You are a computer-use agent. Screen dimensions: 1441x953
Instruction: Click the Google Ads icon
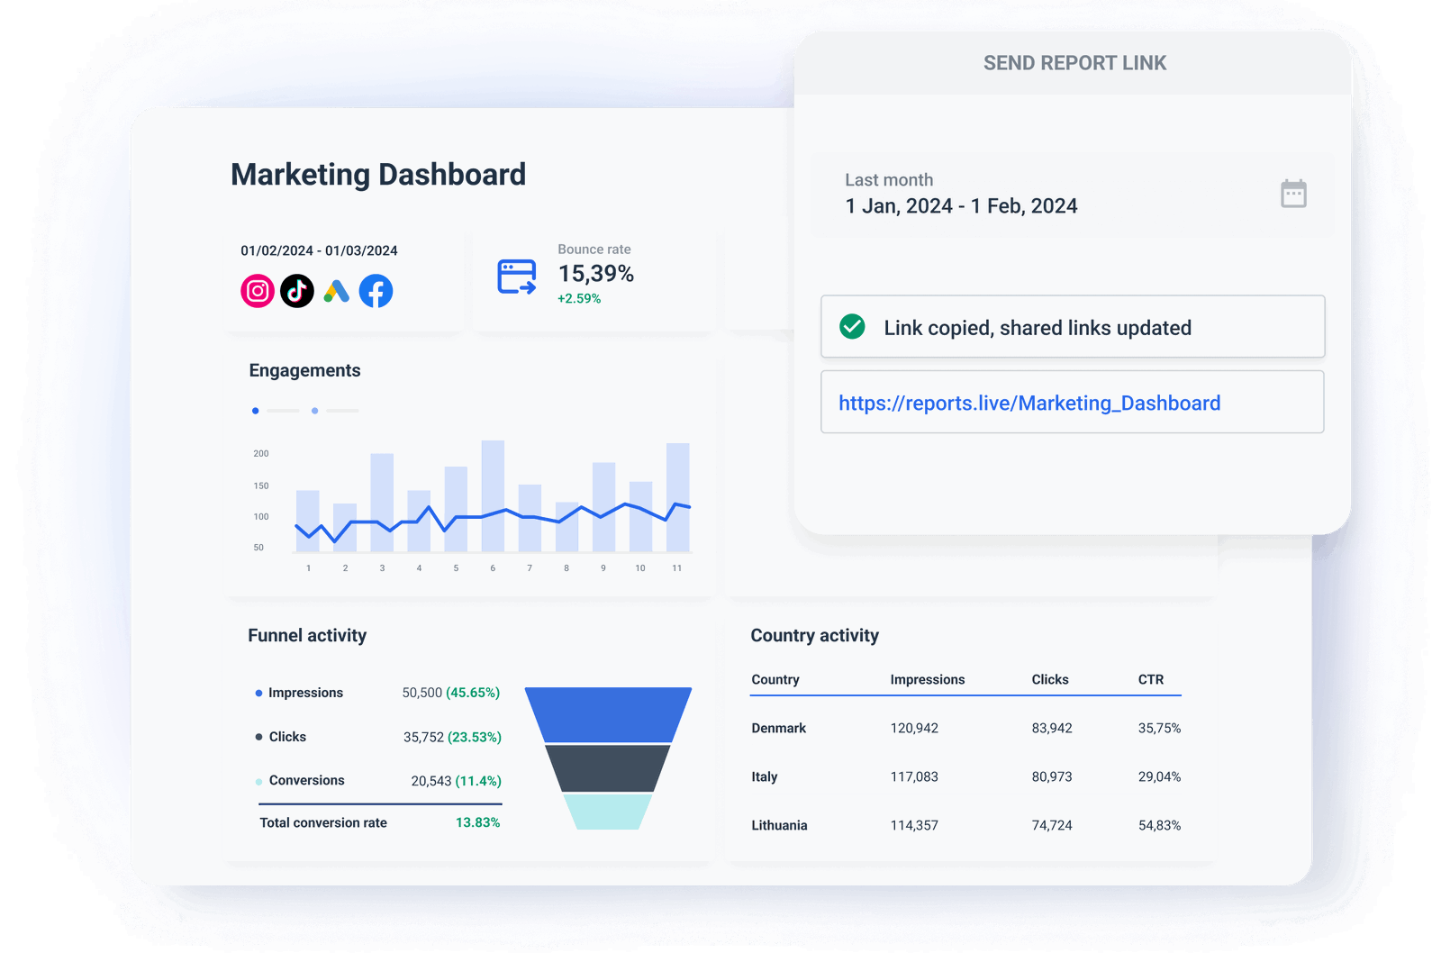338,290
